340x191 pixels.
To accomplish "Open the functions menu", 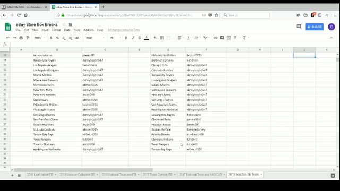I will [x=244, y=38].
